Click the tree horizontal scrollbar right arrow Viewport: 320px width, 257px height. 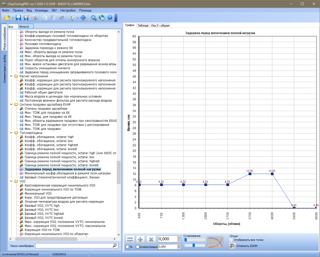coord(115,239)
